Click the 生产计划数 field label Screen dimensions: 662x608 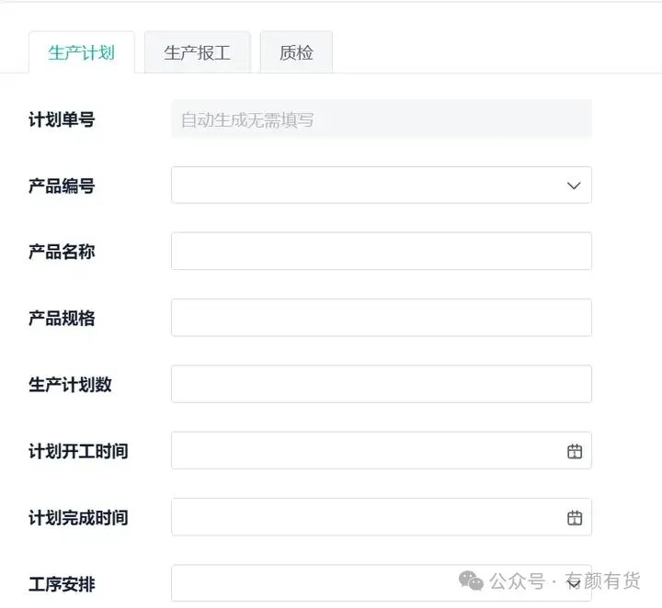70,385
